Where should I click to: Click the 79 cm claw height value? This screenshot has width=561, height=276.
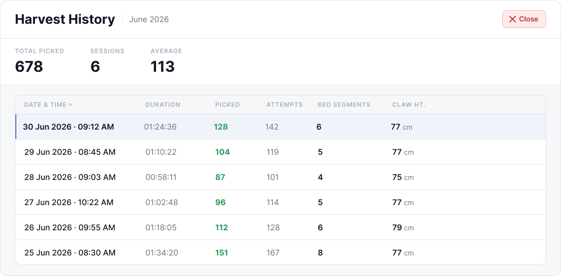[403, 228]
